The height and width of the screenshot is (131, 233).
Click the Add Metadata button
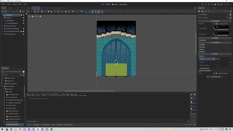point(214,77)
